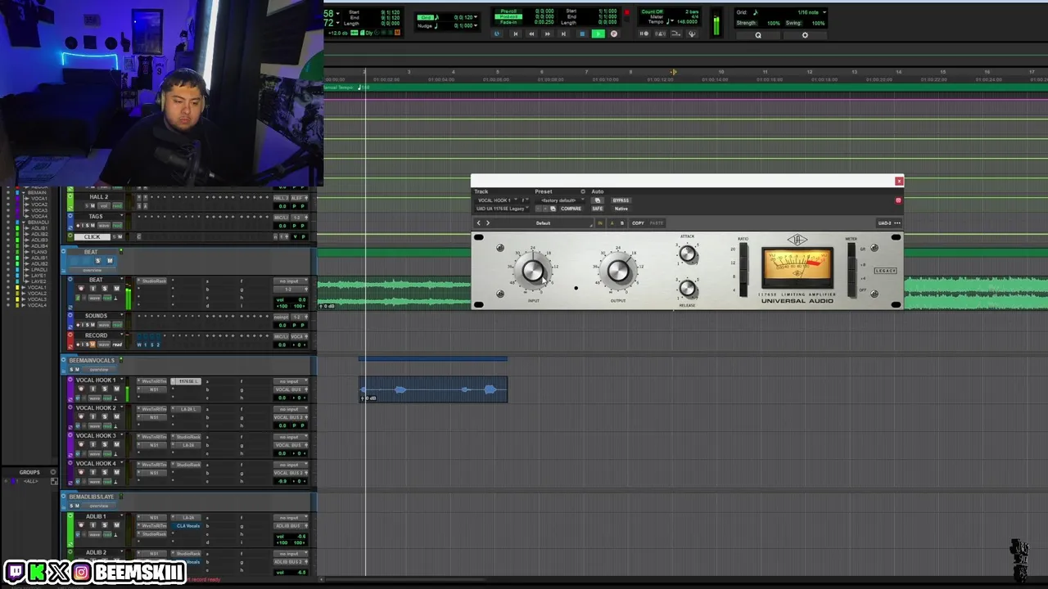Mute the VOCAL HOOK 4 track
The width and height of the screenshot is (1048, 589).
click(x=116, y=472)
